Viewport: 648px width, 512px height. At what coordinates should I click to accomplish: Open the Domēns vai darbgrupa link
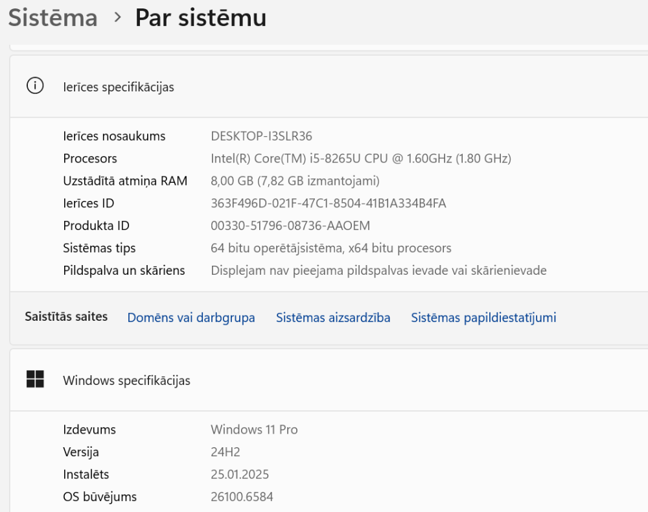pyautogui.click(x=191, y=318)
